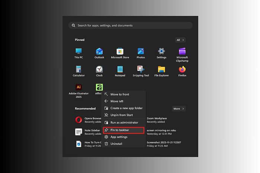
Task: Open the Opera Browser recommended item
Action: 88,120
